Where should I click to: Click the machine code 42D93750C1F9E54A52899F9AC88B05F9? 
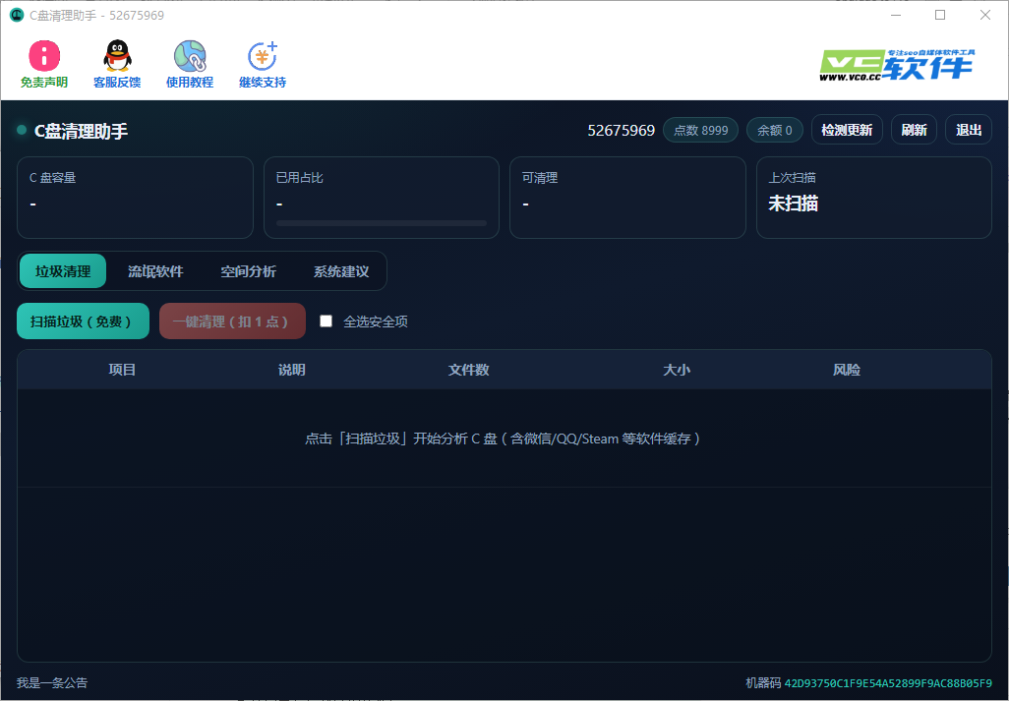(x=888, y=683)
